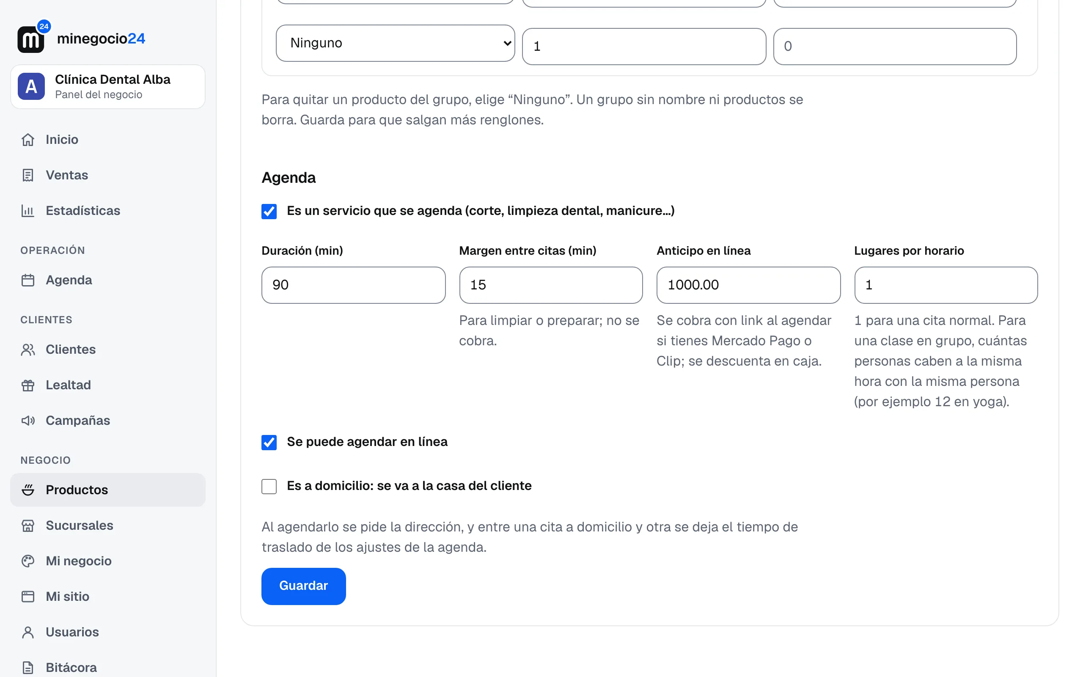Save the form with Guardar button

coord(303,586)
